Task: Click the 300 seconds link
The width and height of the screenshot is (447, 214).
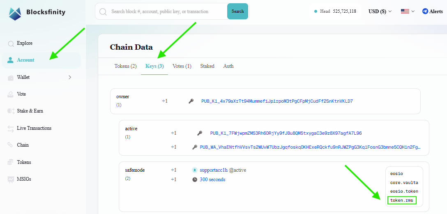Action: [x=212, y=179]
